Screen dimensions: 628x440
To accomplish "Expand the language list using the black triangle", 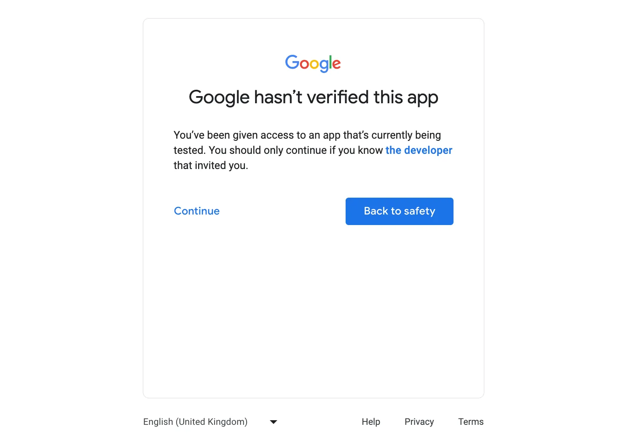I will (x=274, y=422).
